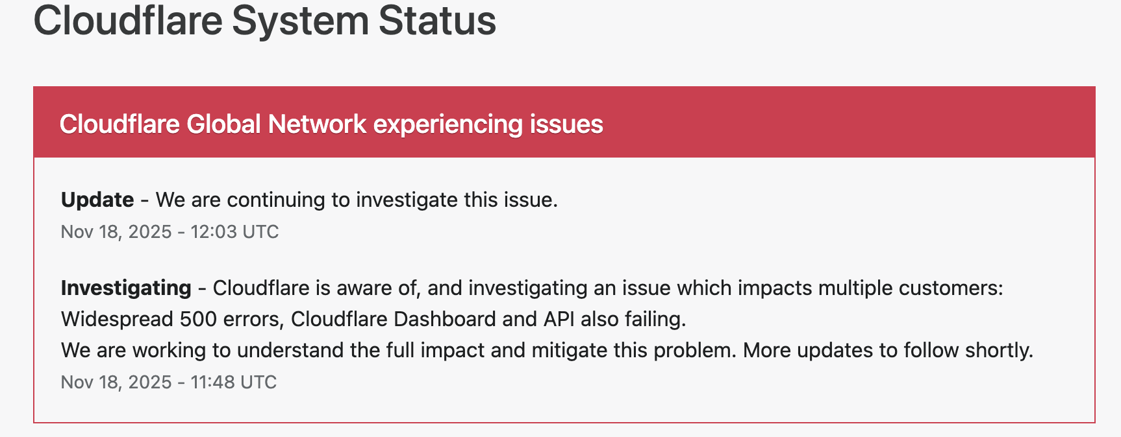Select the 12:03 UTC update timestamp
Screen dimensions: 1121x437
pyautogui.click(x=170, y=232)
